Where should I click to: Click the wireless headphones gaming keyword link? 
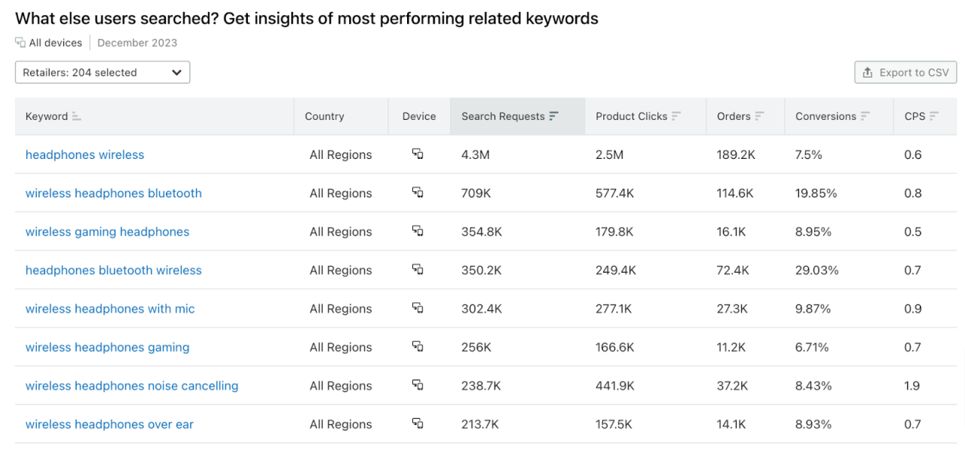pos(107,347)
